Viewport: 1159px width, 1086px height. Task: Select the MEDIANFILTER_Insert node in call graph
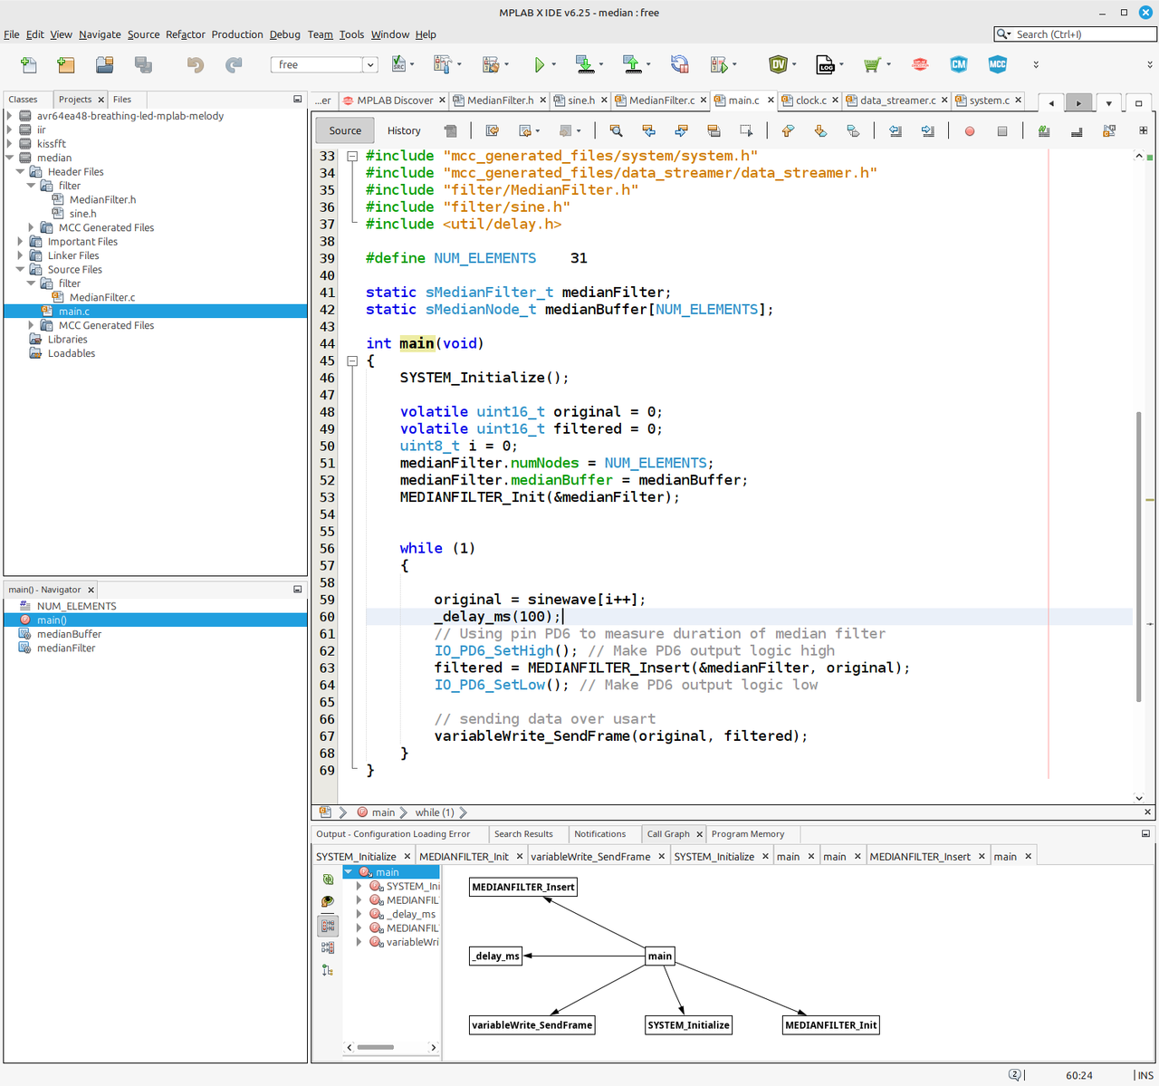(522, 887)
